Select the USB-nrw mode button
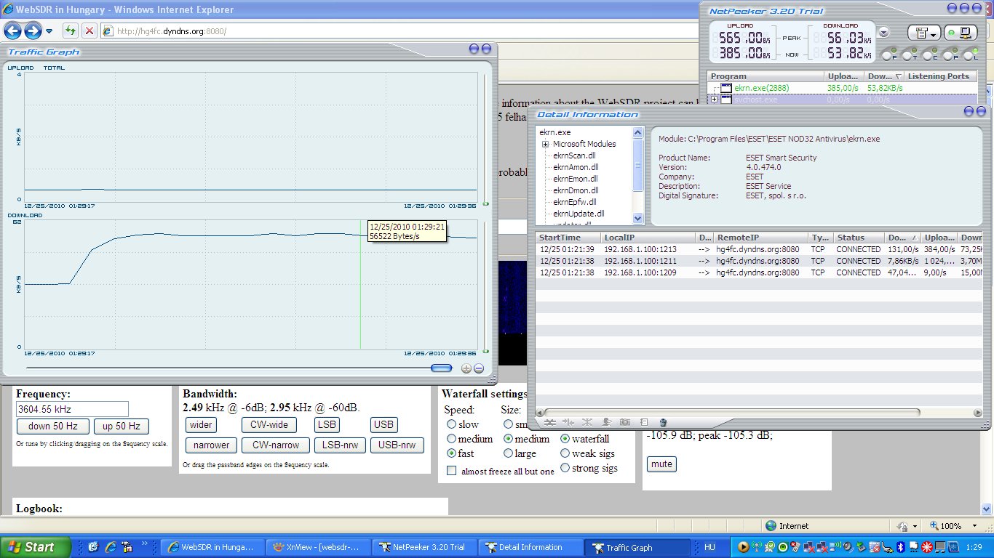This screenshot has height=558, width=994. (397, 445)
